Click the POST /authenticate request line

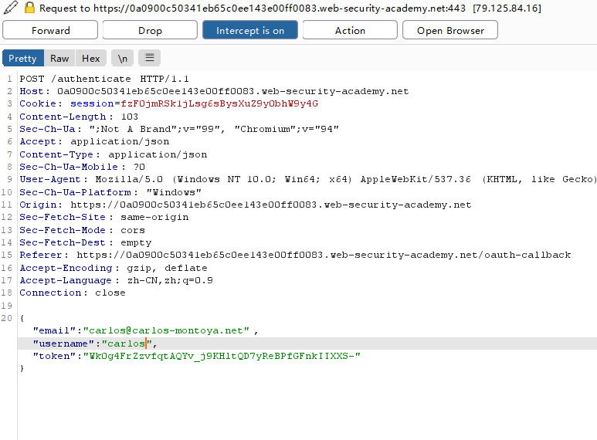click(x=104, y=79)
